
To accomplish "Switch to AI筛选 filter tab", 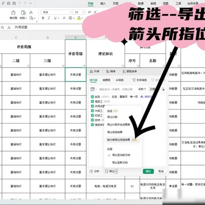I will pyautogui.click(x=119, y=80).
